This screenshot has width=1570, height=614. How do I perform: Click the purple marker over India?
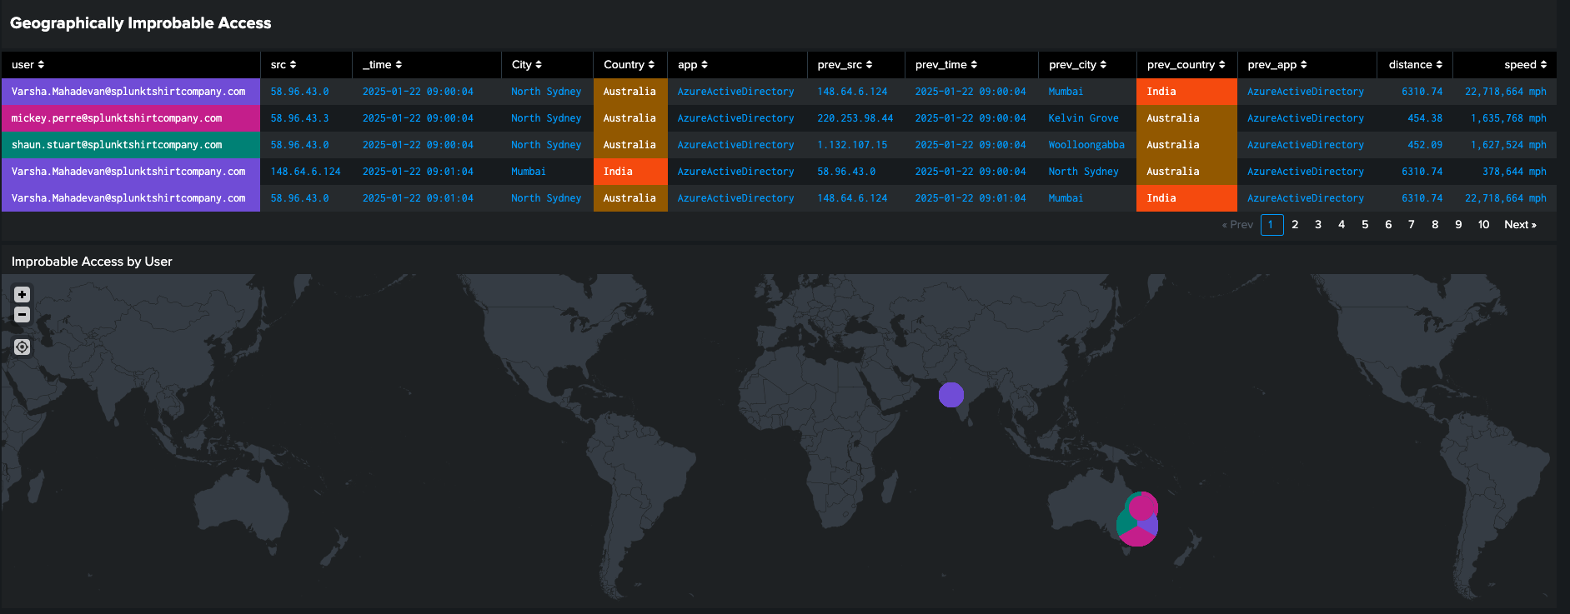951,395
